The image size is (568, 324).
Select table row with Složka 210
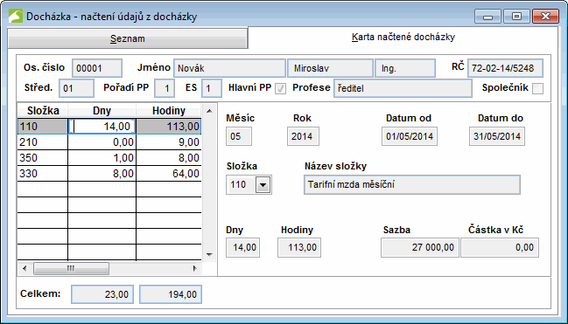[109, 142]
